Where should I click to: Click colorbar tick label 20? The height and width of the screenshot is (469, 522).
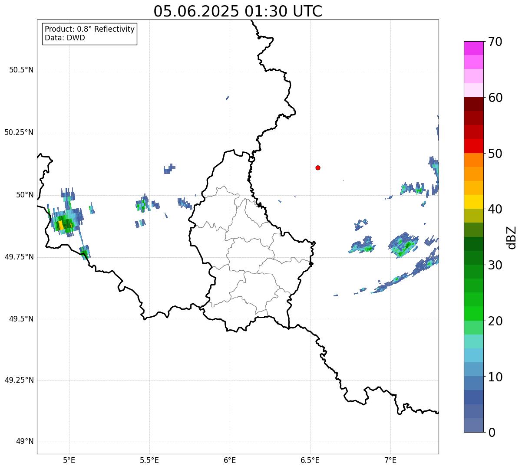(x=495, y=321)
